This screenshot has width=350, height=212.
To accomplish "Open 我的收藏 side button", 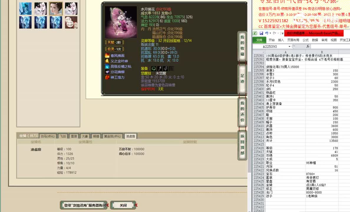I will [242, 46].
